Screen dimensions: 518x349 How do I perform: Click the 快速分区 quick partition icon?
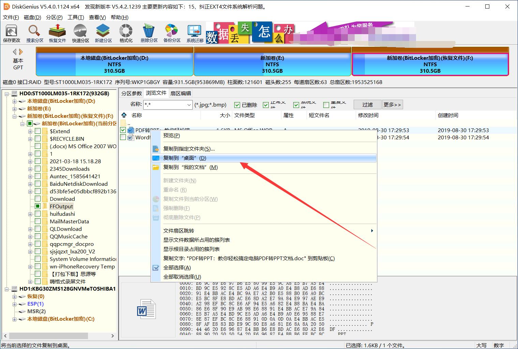[80, 33]
